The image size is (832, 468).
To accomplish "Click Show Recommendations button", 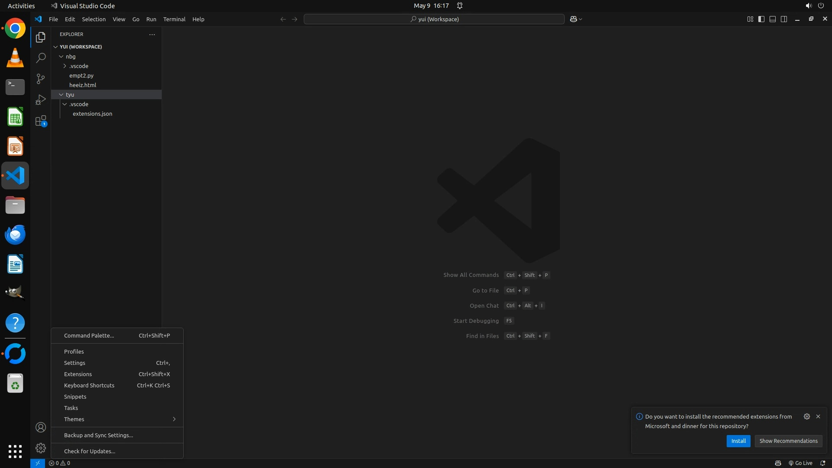I will click(x=788, y=441).
